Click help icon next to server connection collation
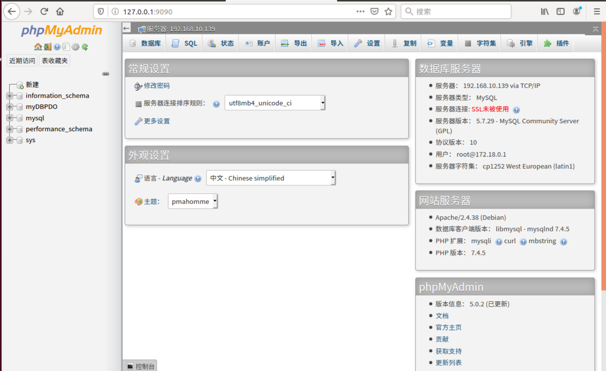Screen dimensions: 606x371 (x=216, y=104)
